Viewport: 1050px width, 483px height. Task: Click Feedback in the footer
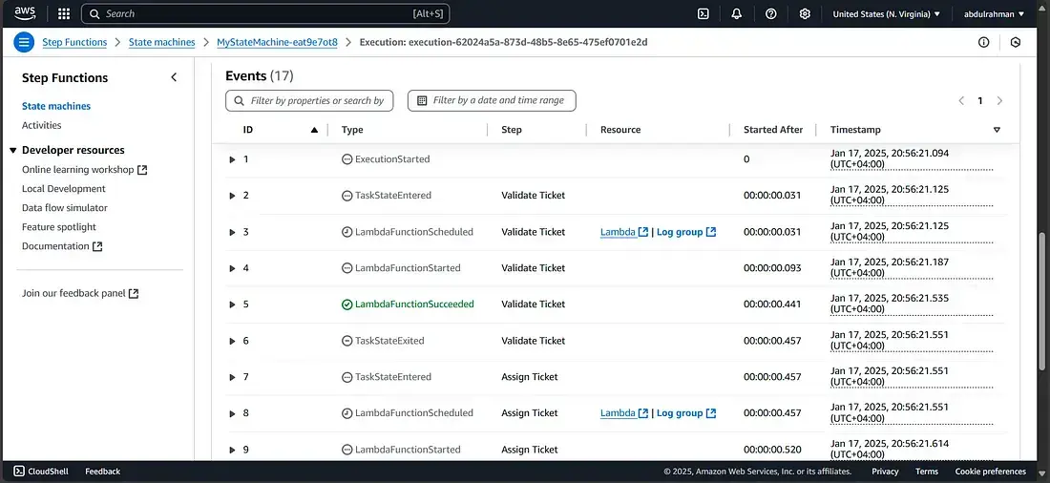[102, 472]
